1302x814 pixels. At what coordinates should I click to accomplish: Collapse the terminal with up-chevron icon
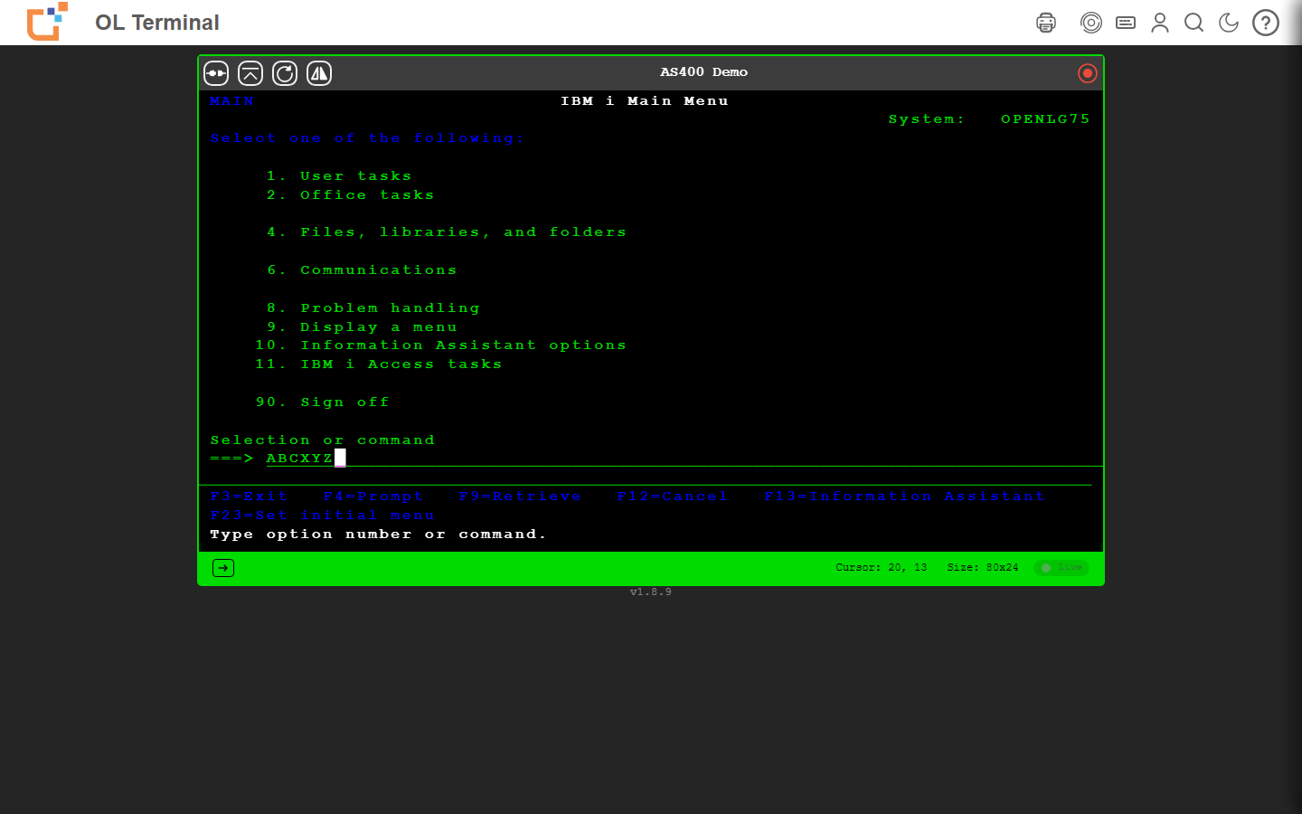point(250,73)
